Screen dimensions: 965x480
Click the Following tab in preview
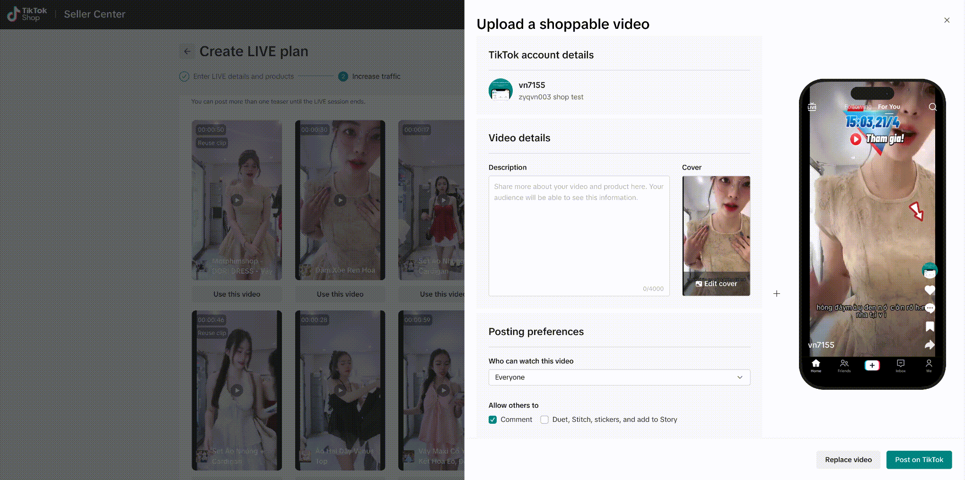pyautogui.click(x=857, y=107)
